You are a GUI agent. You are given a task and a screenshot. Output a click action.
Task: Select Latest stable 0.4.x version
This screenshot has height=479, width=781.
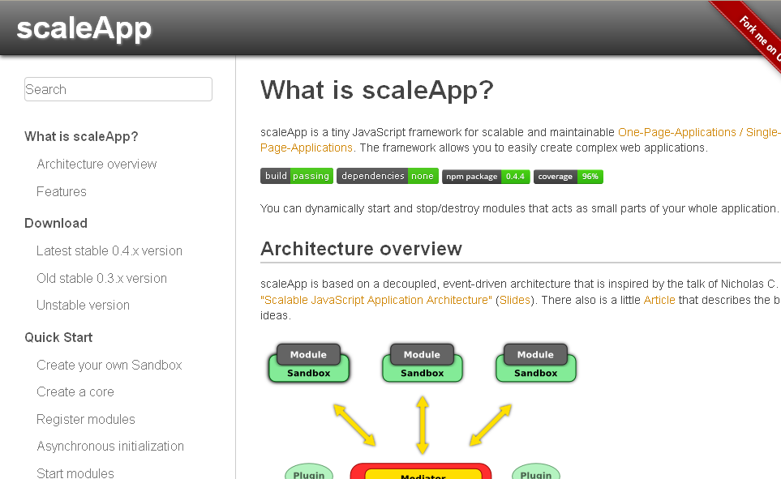pyautogui.click(x=109, y=250)
